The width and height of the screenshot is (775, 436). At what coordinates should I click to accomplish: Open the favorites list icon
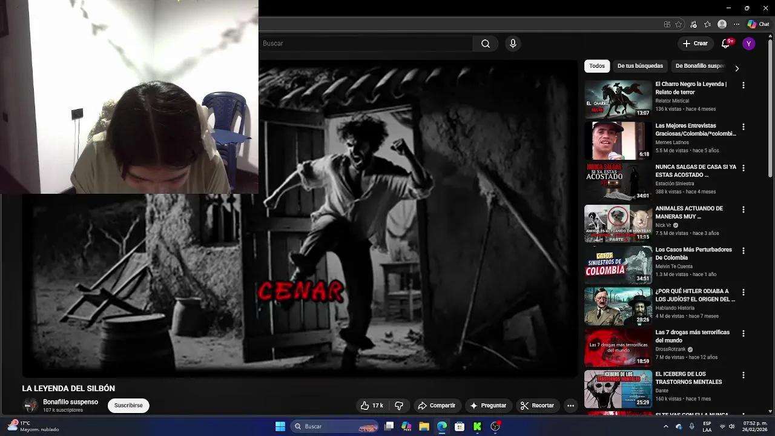(x=707, y=24)
